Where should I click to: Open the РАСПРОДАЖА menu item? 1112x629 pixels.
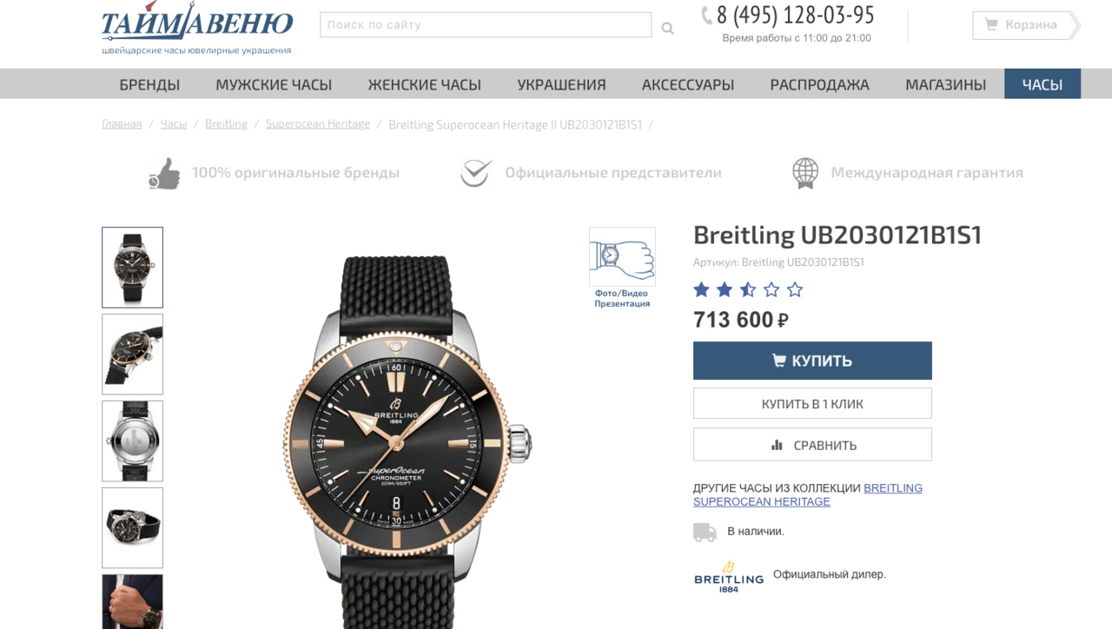pyautogui.click(x=819, y=84)
